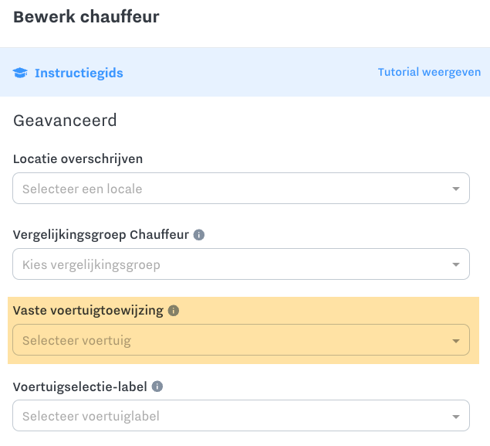Click the Tutorial weergeven link

click(x=429, y=72)
